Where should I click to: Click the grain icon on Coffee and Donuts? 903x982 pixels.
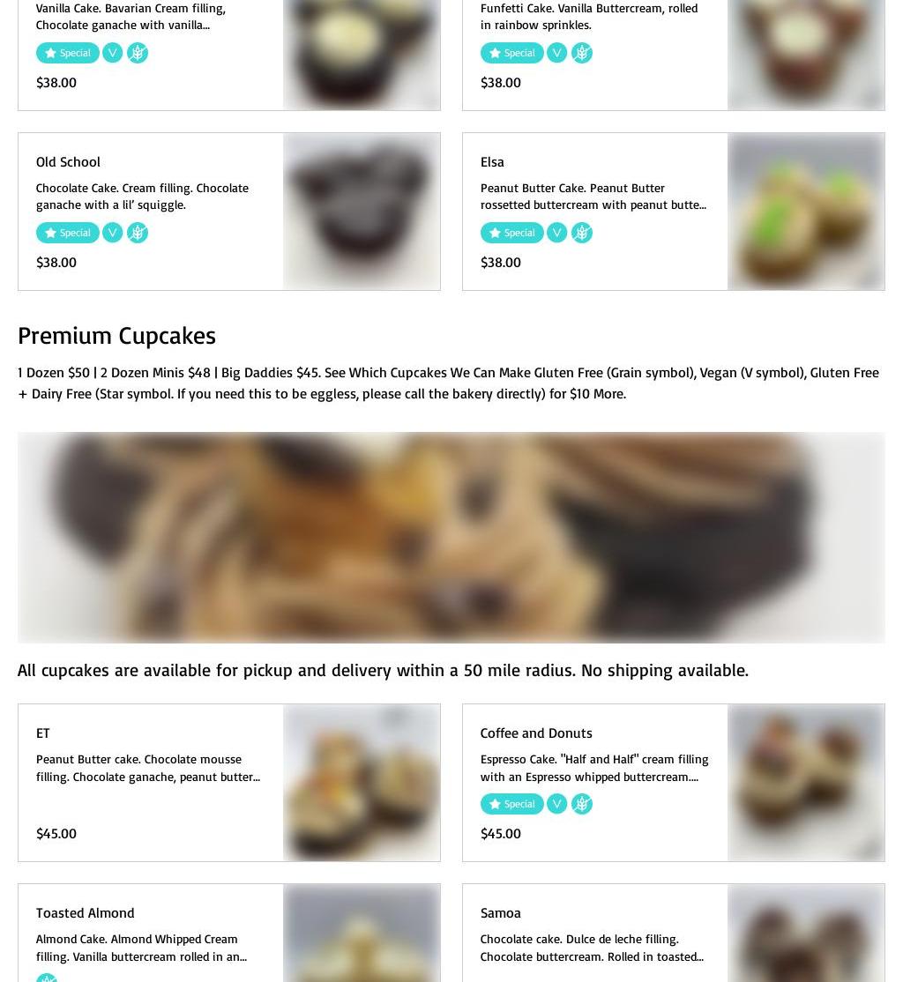pyautogui.click(x=581, y=804)
